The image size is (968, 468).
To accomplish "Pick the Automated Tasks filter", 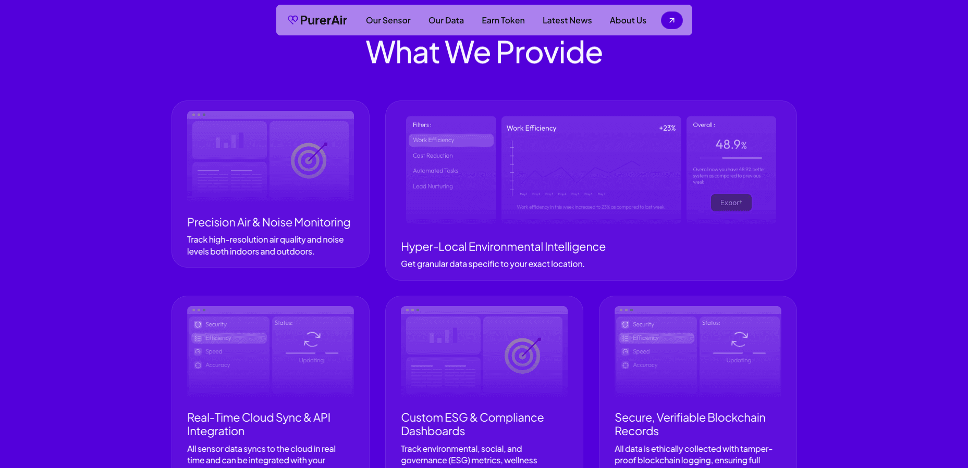I will [x=436, y=171].
